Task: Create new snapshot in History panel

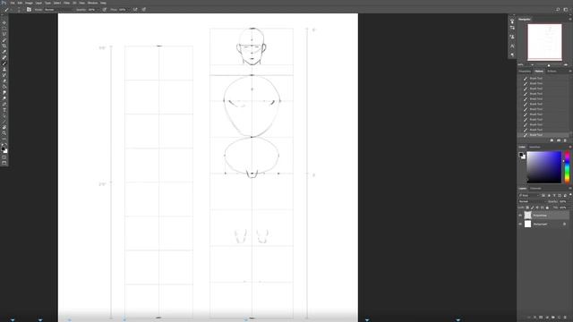Action: tap(559, 140)
